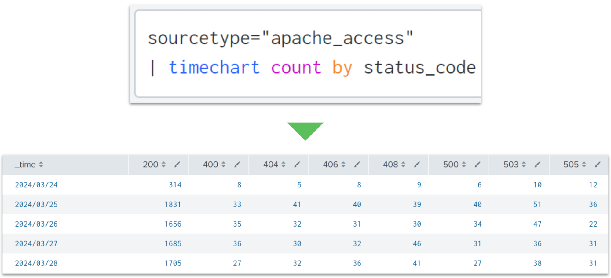Click value 22 in the 505 column
611x278 pixels.
click(593, 224)
